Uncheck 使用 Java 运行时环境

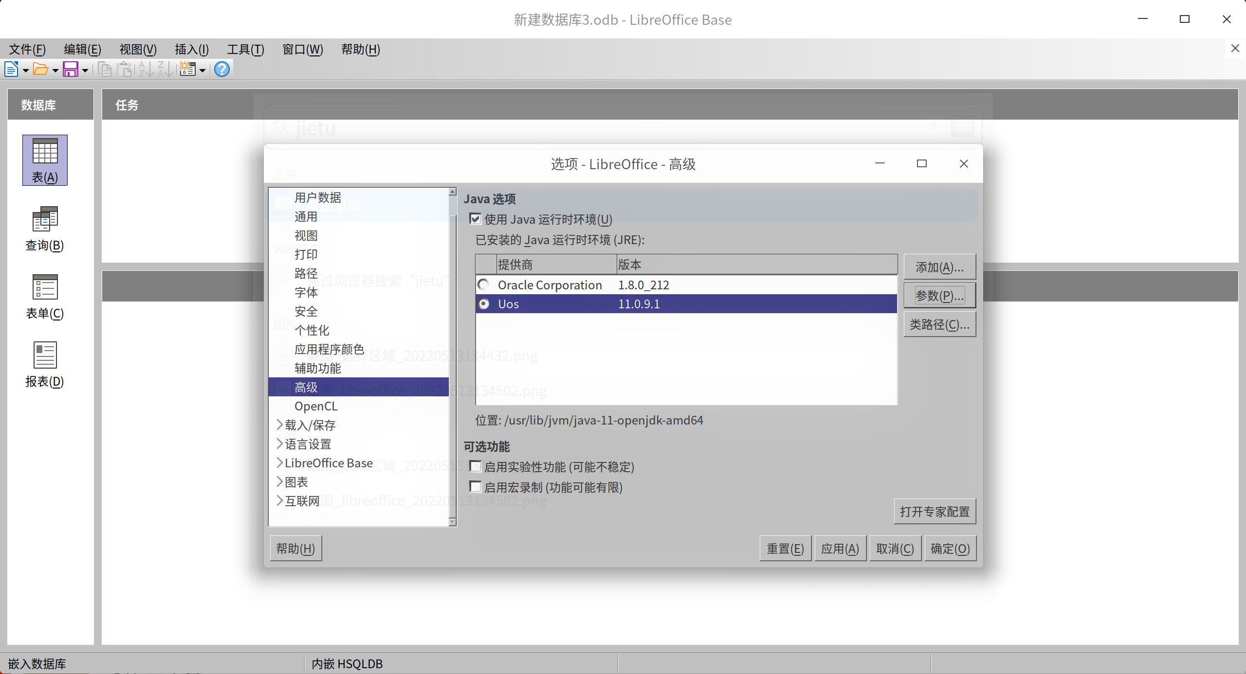pyautogui.click(x=476, y=219)
